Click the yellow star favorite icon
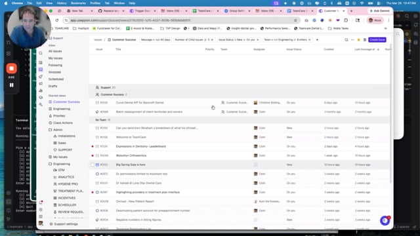 point(359,40)
